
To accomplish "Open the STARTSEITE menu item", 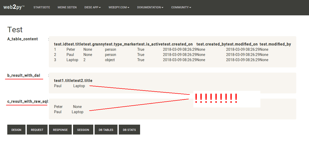I will point(42,8).
